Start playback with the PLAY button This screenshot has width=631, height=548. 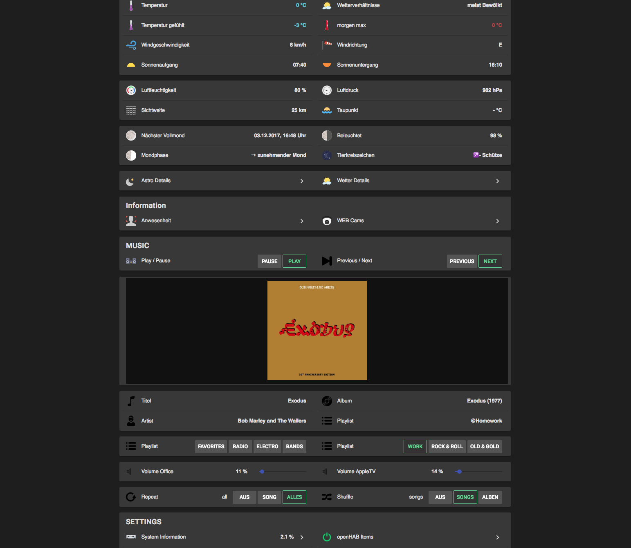click(x=294, y=262)
